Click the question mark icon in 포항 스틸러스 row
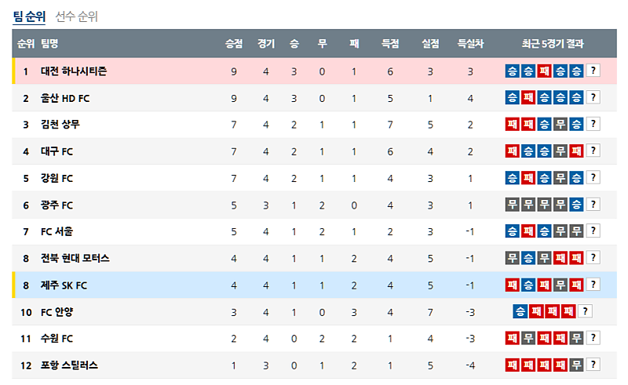The image size is (628, 385). pyautogui.click(x=593, y=365)
